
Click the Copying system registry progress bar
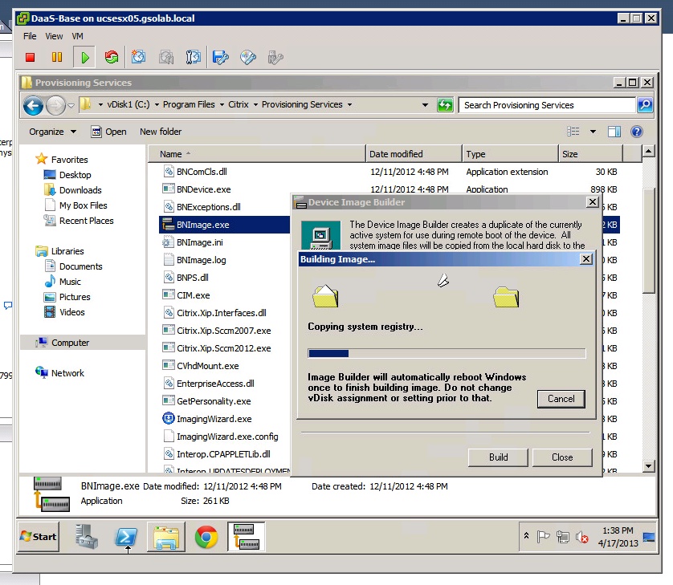coord(447,353)
